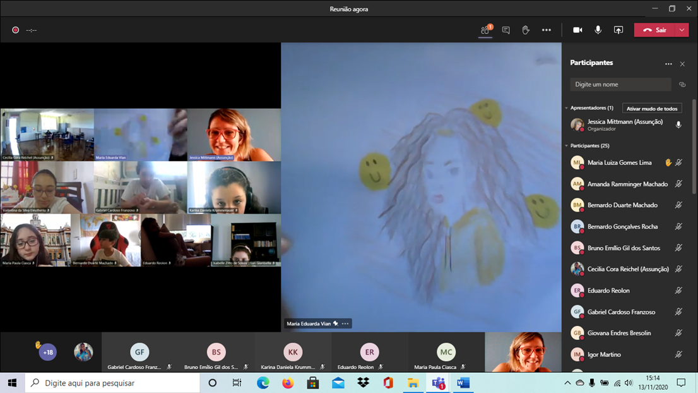Open Windows Task View from taskbar
The image size is (698, 393).
coord(237,383)
